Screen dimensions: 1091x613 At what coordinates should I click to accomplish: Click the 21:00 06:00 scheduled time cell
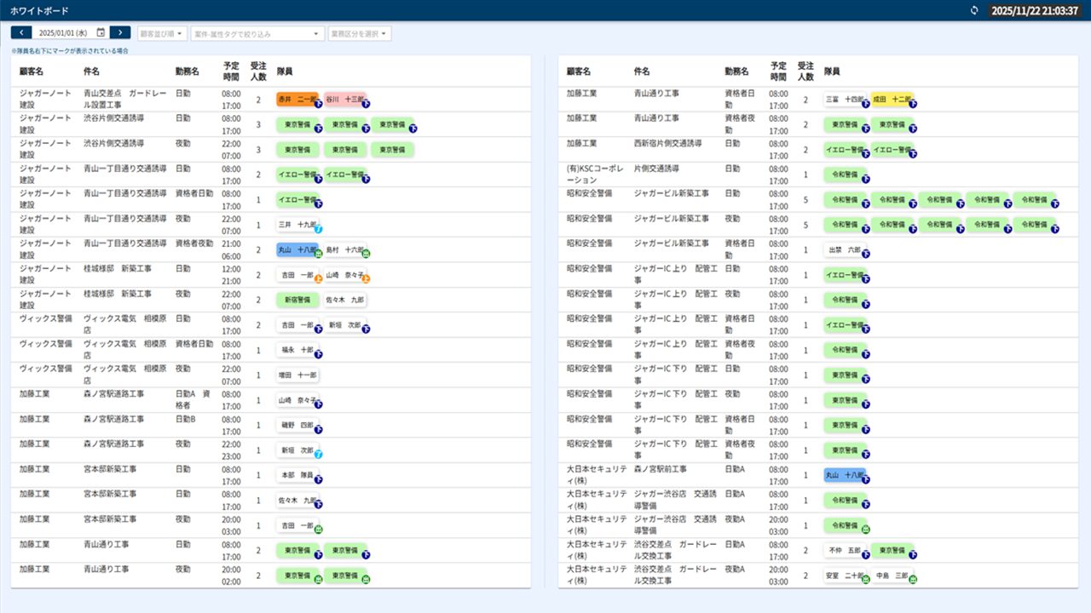pos(231,249)
